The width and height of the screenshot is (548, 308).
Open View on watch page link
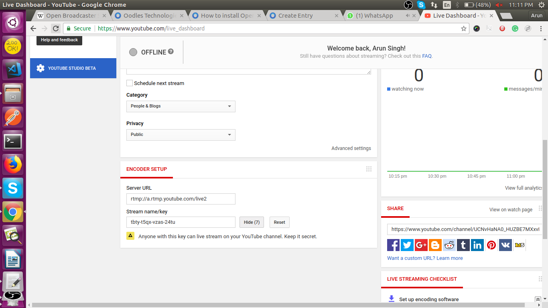click(x=511, y=209)
